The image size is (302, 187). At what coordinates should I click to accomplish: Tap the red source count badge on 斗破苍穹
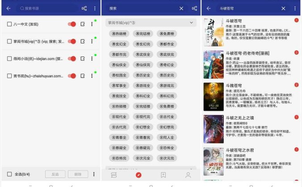(296, 20)
